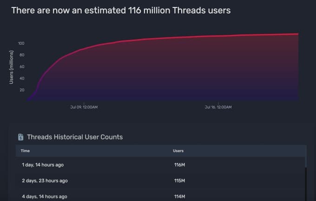Sort by the Time column header
The image size is (316, 201).
pyautogui.click(x=26, y=151)
